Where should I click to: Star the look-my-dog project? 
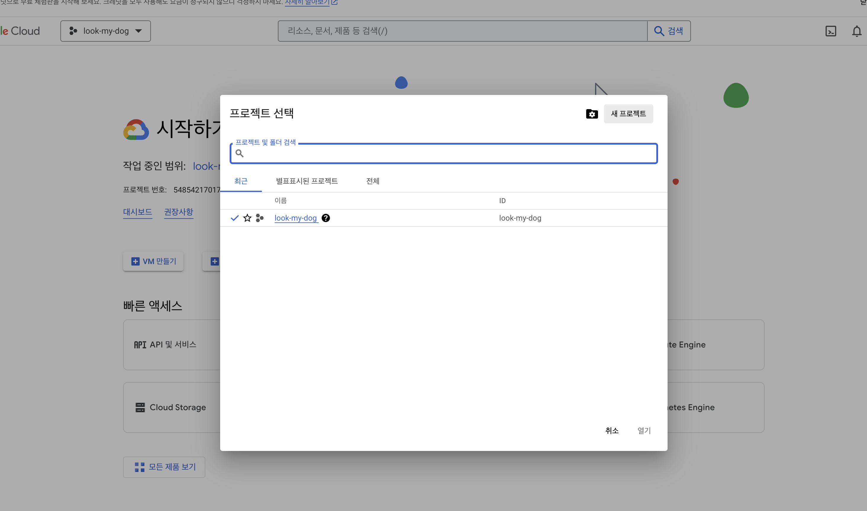coord(247,218)
